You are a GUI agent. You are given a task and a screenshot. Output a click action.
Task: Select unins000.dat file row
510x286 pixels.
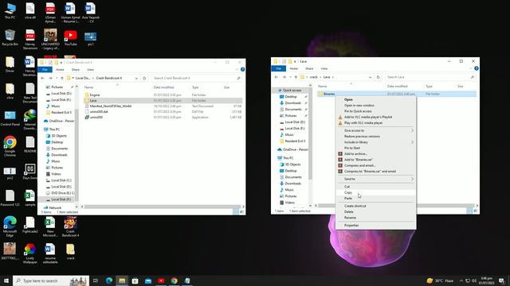[x=163, y=111]
